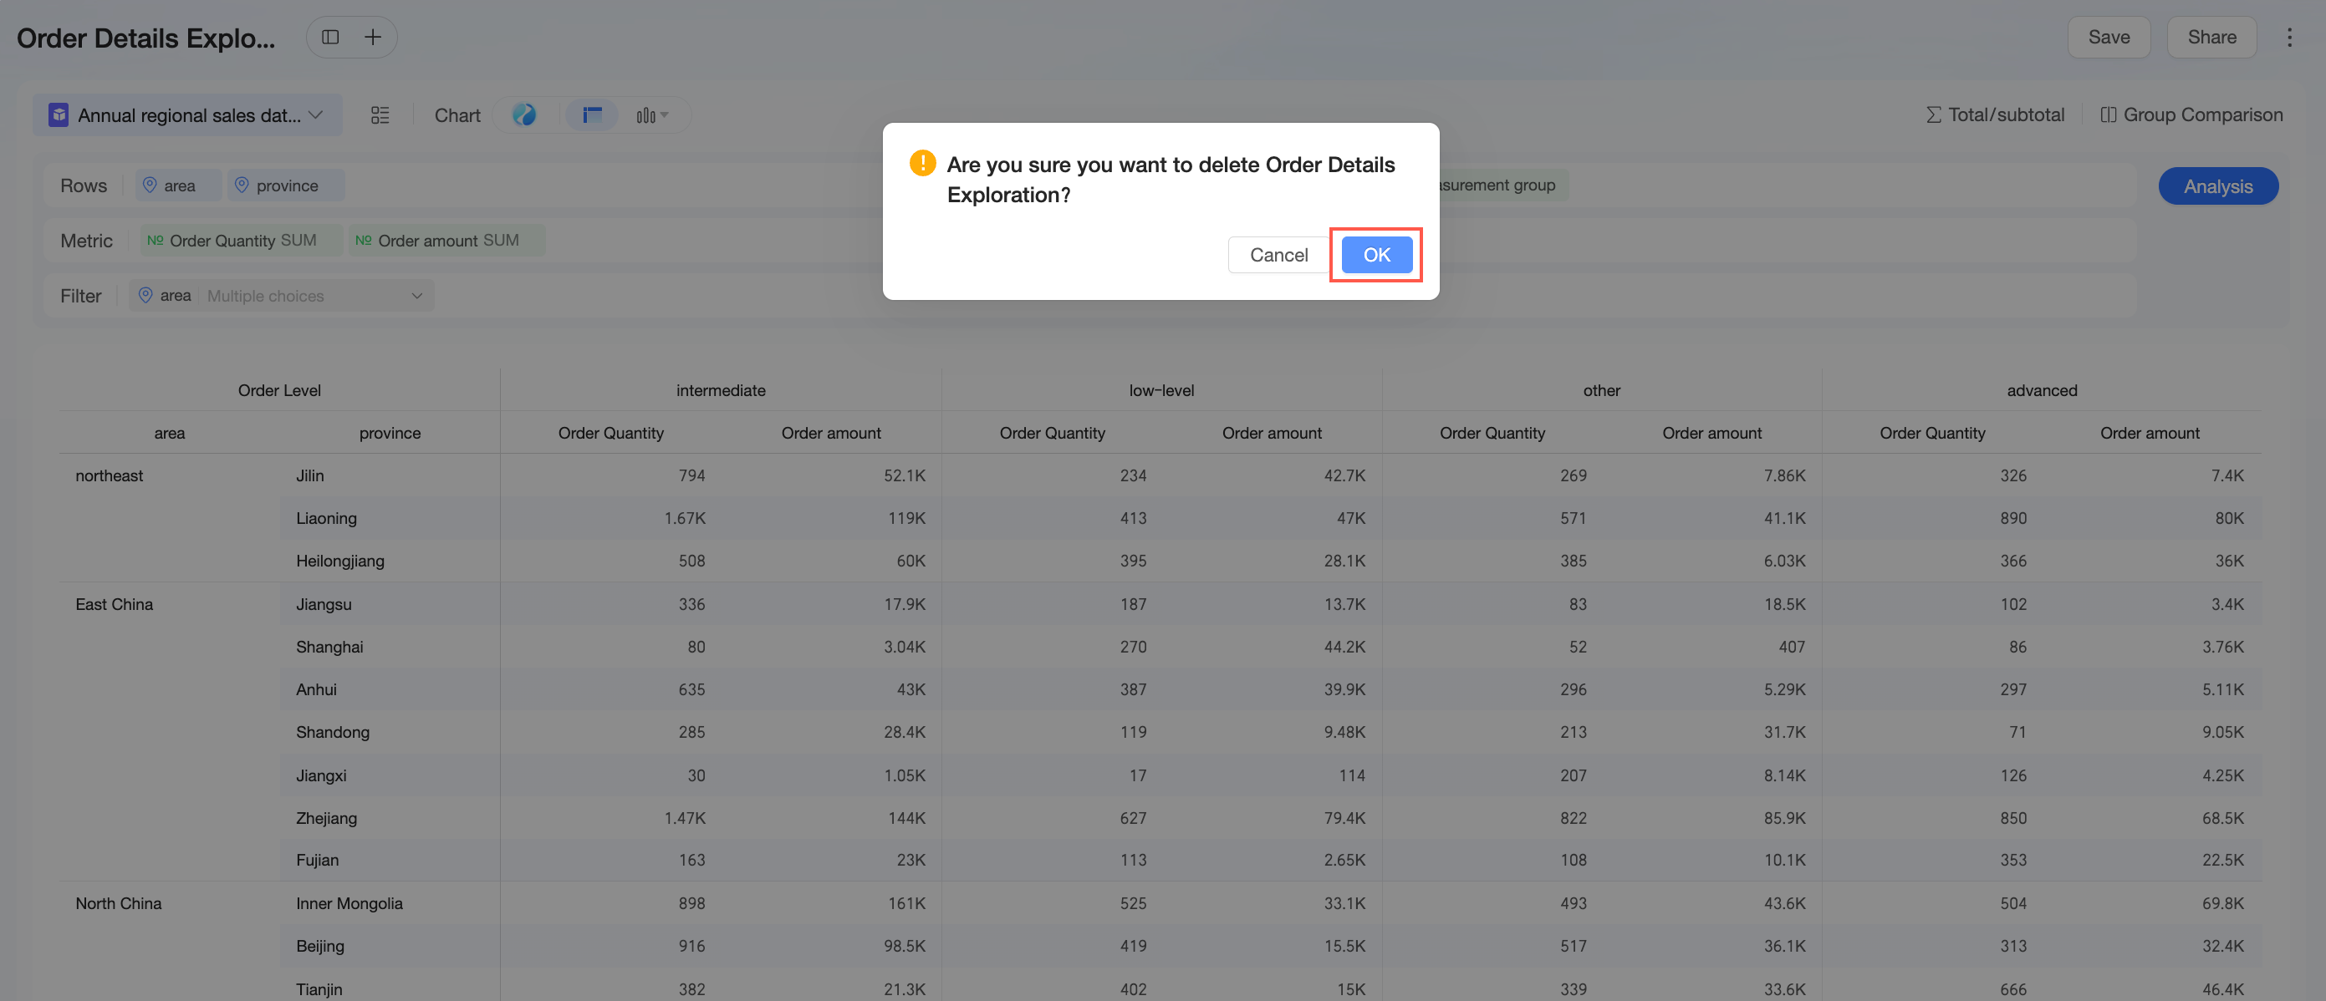Click the field list icon beside dataset
Image resolution: width=2326 pixels, height=1001 pixels.
tap(380, 114)
